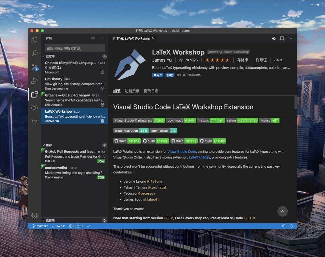Select GitLens — Git supercharged extension

tap(74, 100)
